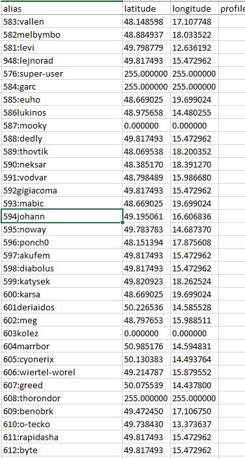The image size is (245, 459).
Task: Select longitude value 18.200352
Action: 194,152
